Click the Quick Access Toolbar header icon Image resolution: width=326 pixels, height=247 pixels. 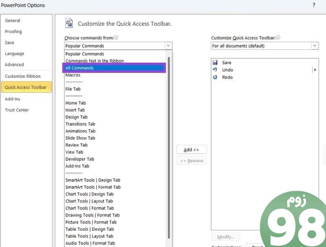coord(69,23)
